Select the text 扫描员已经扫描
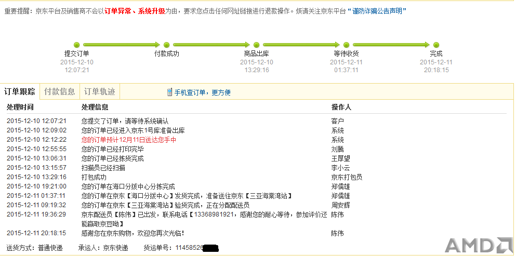The image size is (516, 256). click(103, 168)
